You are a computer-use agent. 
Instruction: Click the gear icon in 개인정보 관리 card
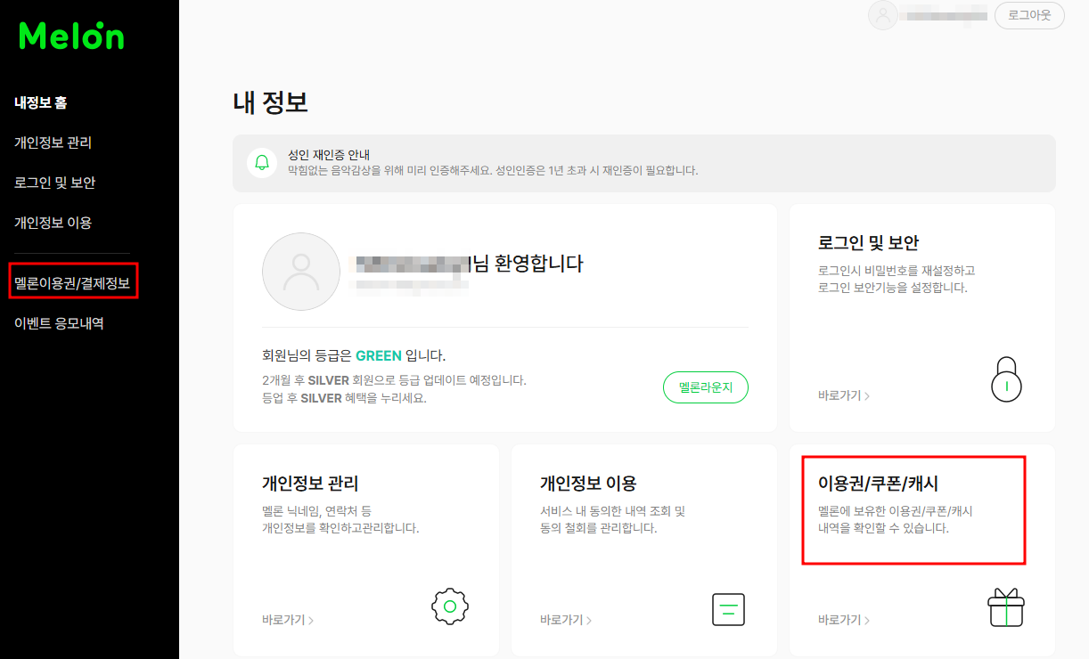450,606
